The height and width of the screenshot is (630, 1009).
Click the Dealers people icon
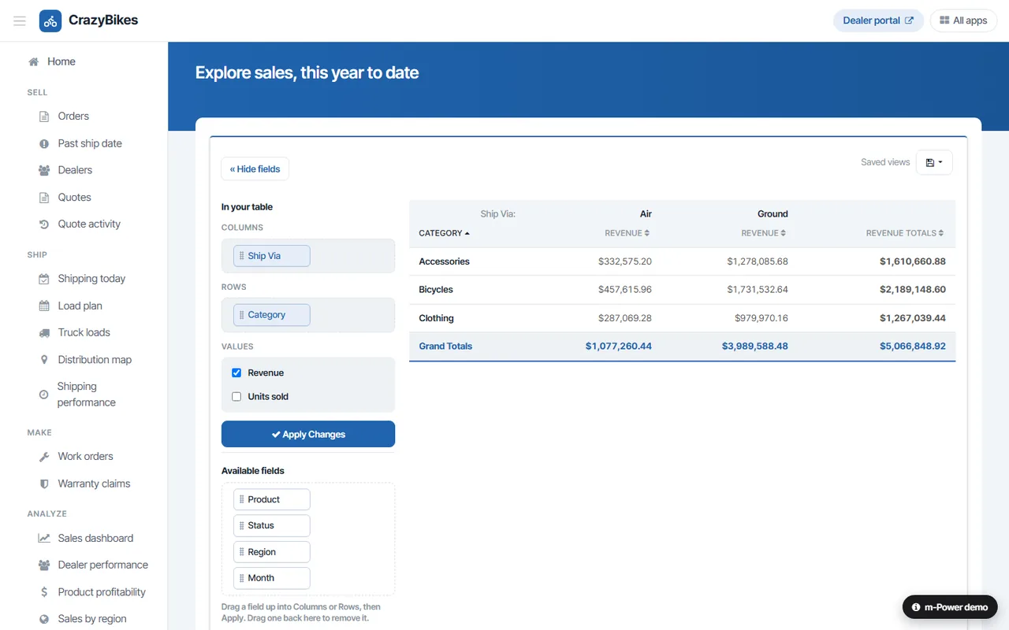click(x=44, y=170)
